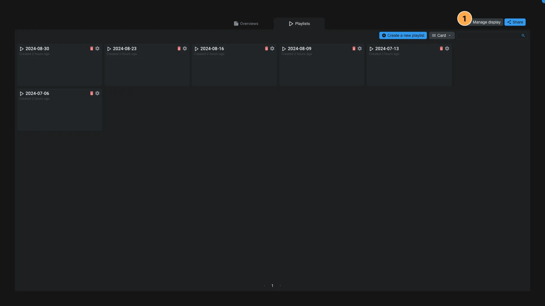Click the Share button
The height and width of the screenshot is (306, 545).
pyautogui.click(x=515, y=22)
